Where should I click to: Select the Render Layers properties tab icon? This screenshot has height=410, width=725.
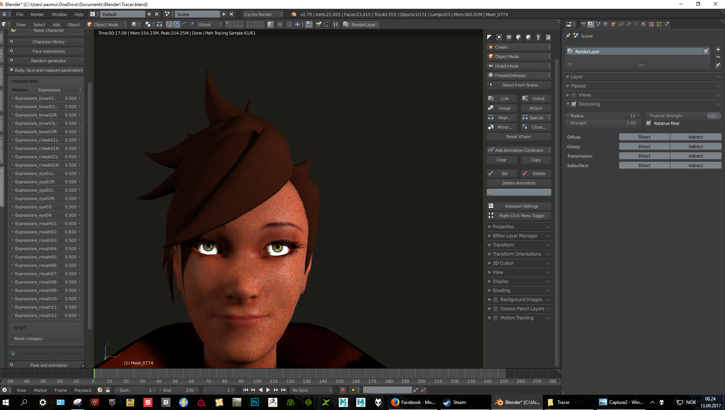591,24
